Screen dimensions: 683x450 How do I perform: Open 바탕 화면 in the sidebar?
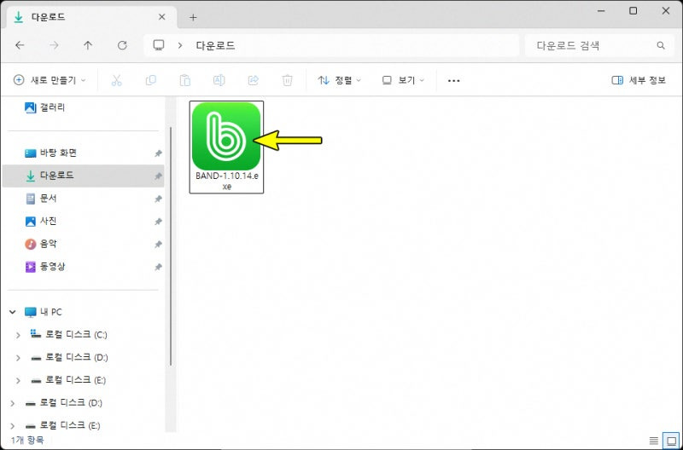click(x=83, y=153)
